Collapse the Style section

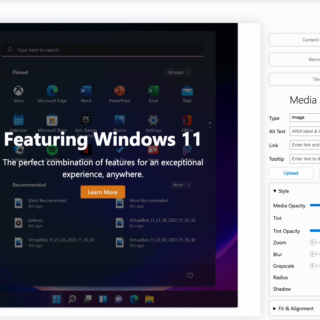[x=281, y=191]
